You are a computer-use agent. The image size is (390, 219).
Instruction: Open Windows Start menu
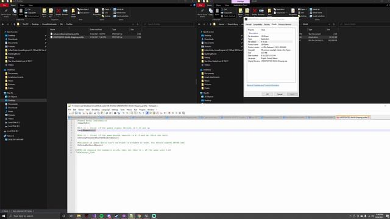(x=4, y=216)
